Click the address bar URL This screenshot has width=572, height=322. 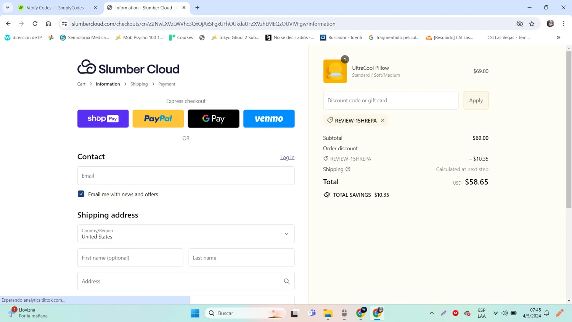point(204,24)
